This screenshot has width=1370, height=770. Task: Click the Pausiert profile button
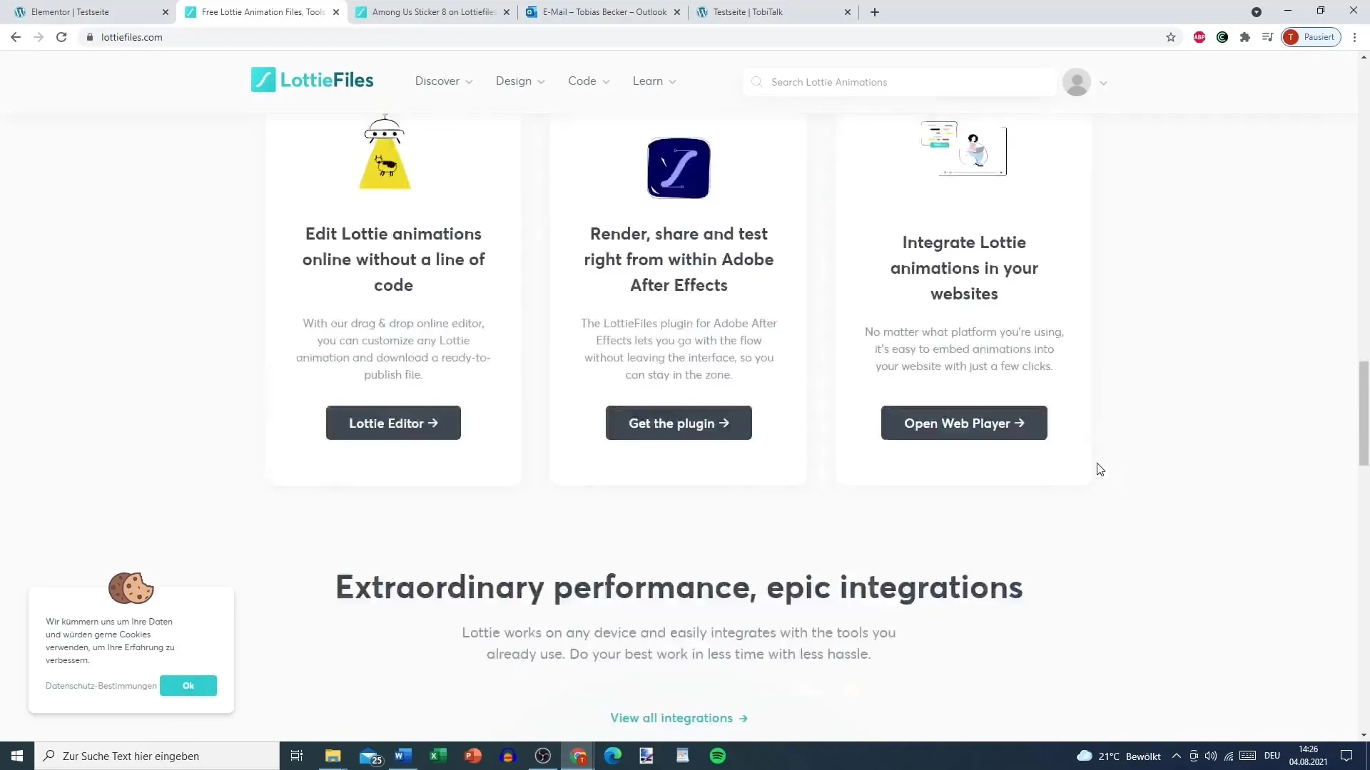pos(1311,37)
